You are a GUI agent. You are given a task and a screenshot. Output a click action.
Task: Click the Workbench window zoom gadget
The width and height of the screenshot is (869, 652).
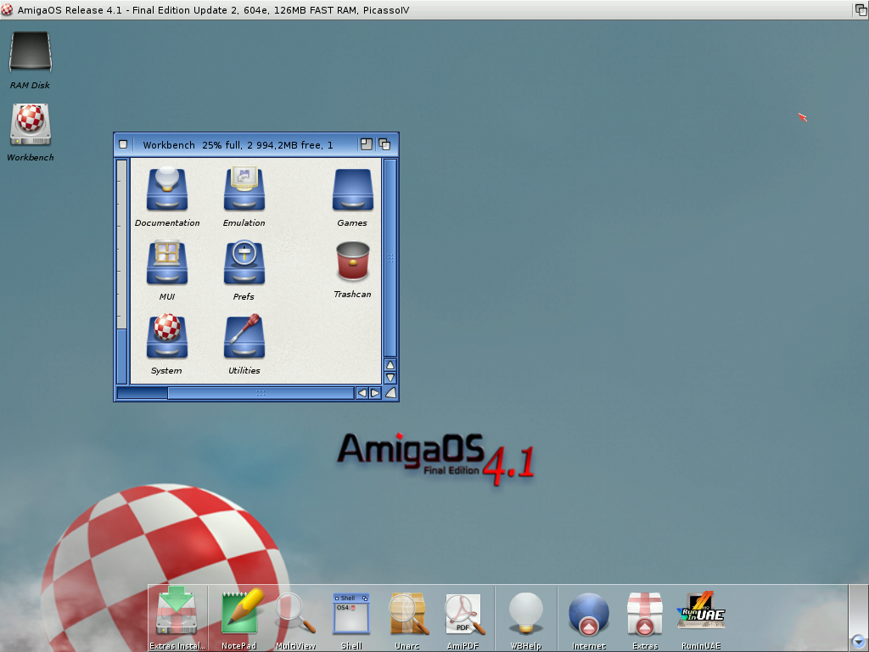click(x=367, y=144)
